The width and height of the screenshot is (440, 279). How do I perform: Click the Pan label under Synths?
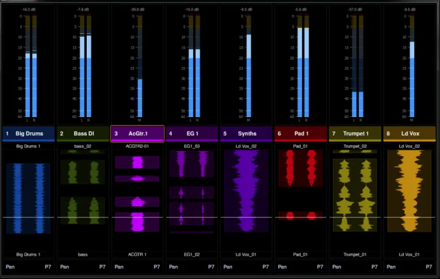coord(228,267)
